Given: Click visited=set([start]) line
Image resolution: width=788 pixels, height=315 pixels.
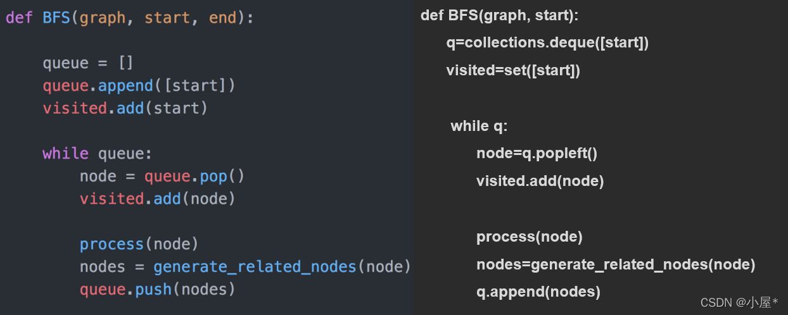Looking at the screenshot, I should tap(513, 70).
